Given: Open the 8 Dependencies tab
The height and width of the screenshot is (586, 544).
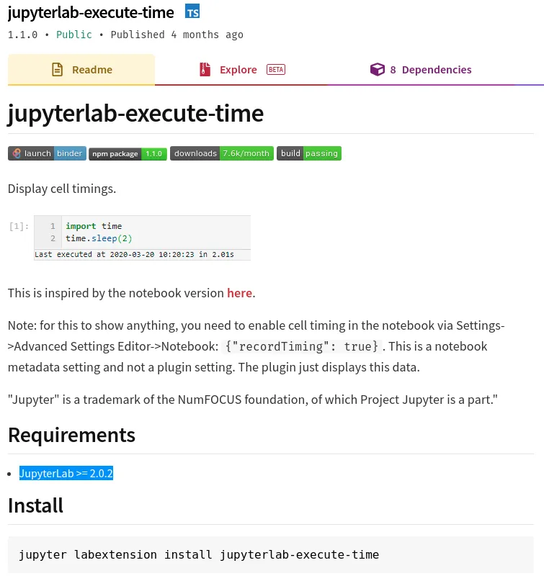Looking at the screenshot, I should click(421, 70).
